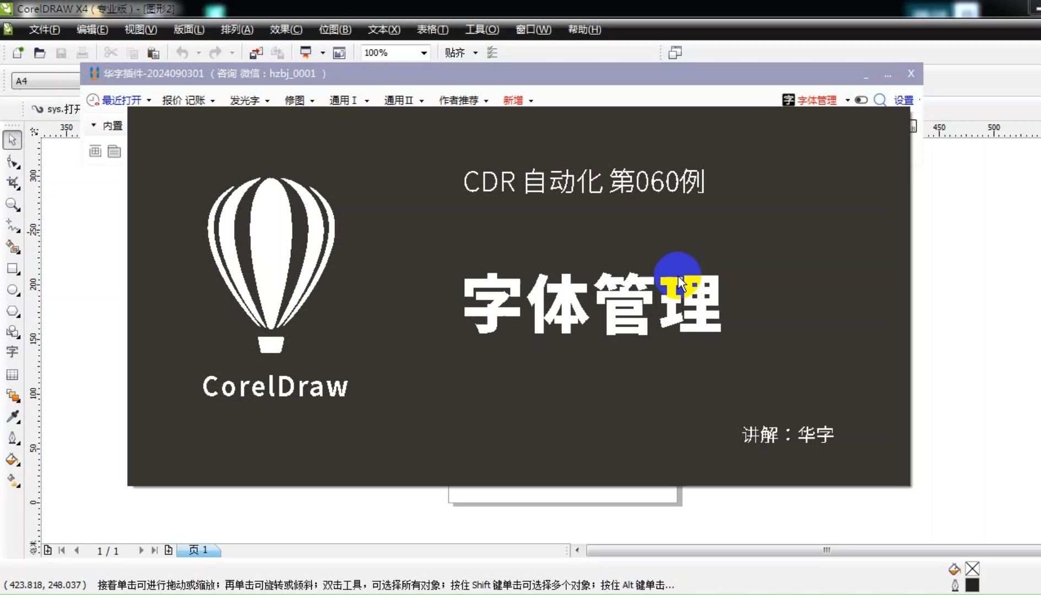Image resolution: width=1041 pixels, height=595 pixels.
Task: Open the 工具(O) menu
Action: [482, 29]
